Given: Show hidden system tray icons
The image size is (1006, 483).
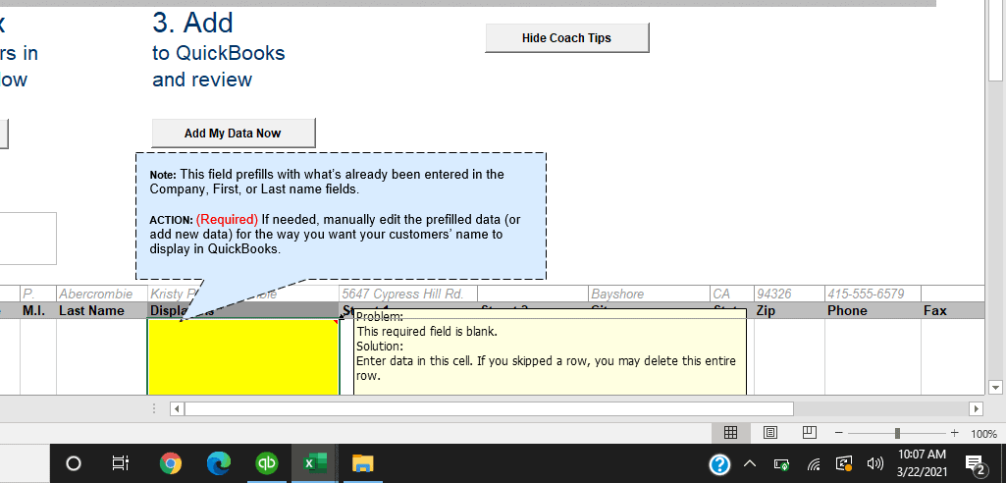Looking at the screenshot, I should click(x=750, y=463).
